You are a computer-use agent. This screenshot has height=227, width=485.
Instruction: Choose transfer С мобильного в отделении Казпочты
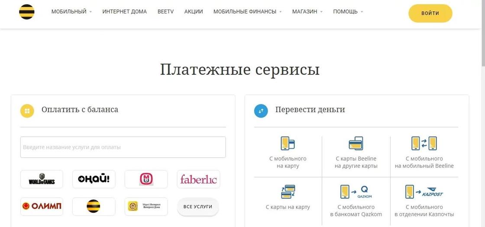coord(424,201)
